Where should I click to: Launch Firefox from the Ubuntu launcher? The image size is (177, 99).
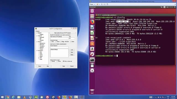click(92, 22)
